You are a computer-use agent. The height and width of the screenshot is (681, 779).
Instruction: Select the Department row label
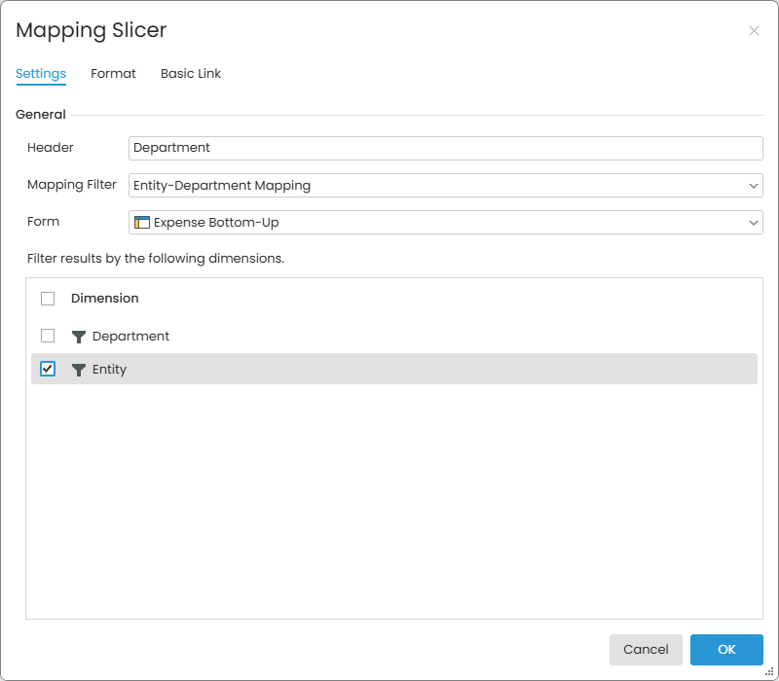(x=130, y=337)
